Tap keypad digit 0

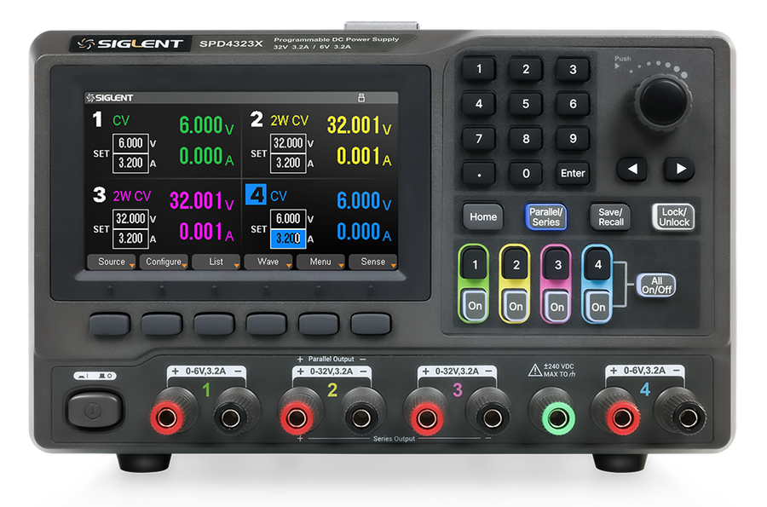point(526,173)
